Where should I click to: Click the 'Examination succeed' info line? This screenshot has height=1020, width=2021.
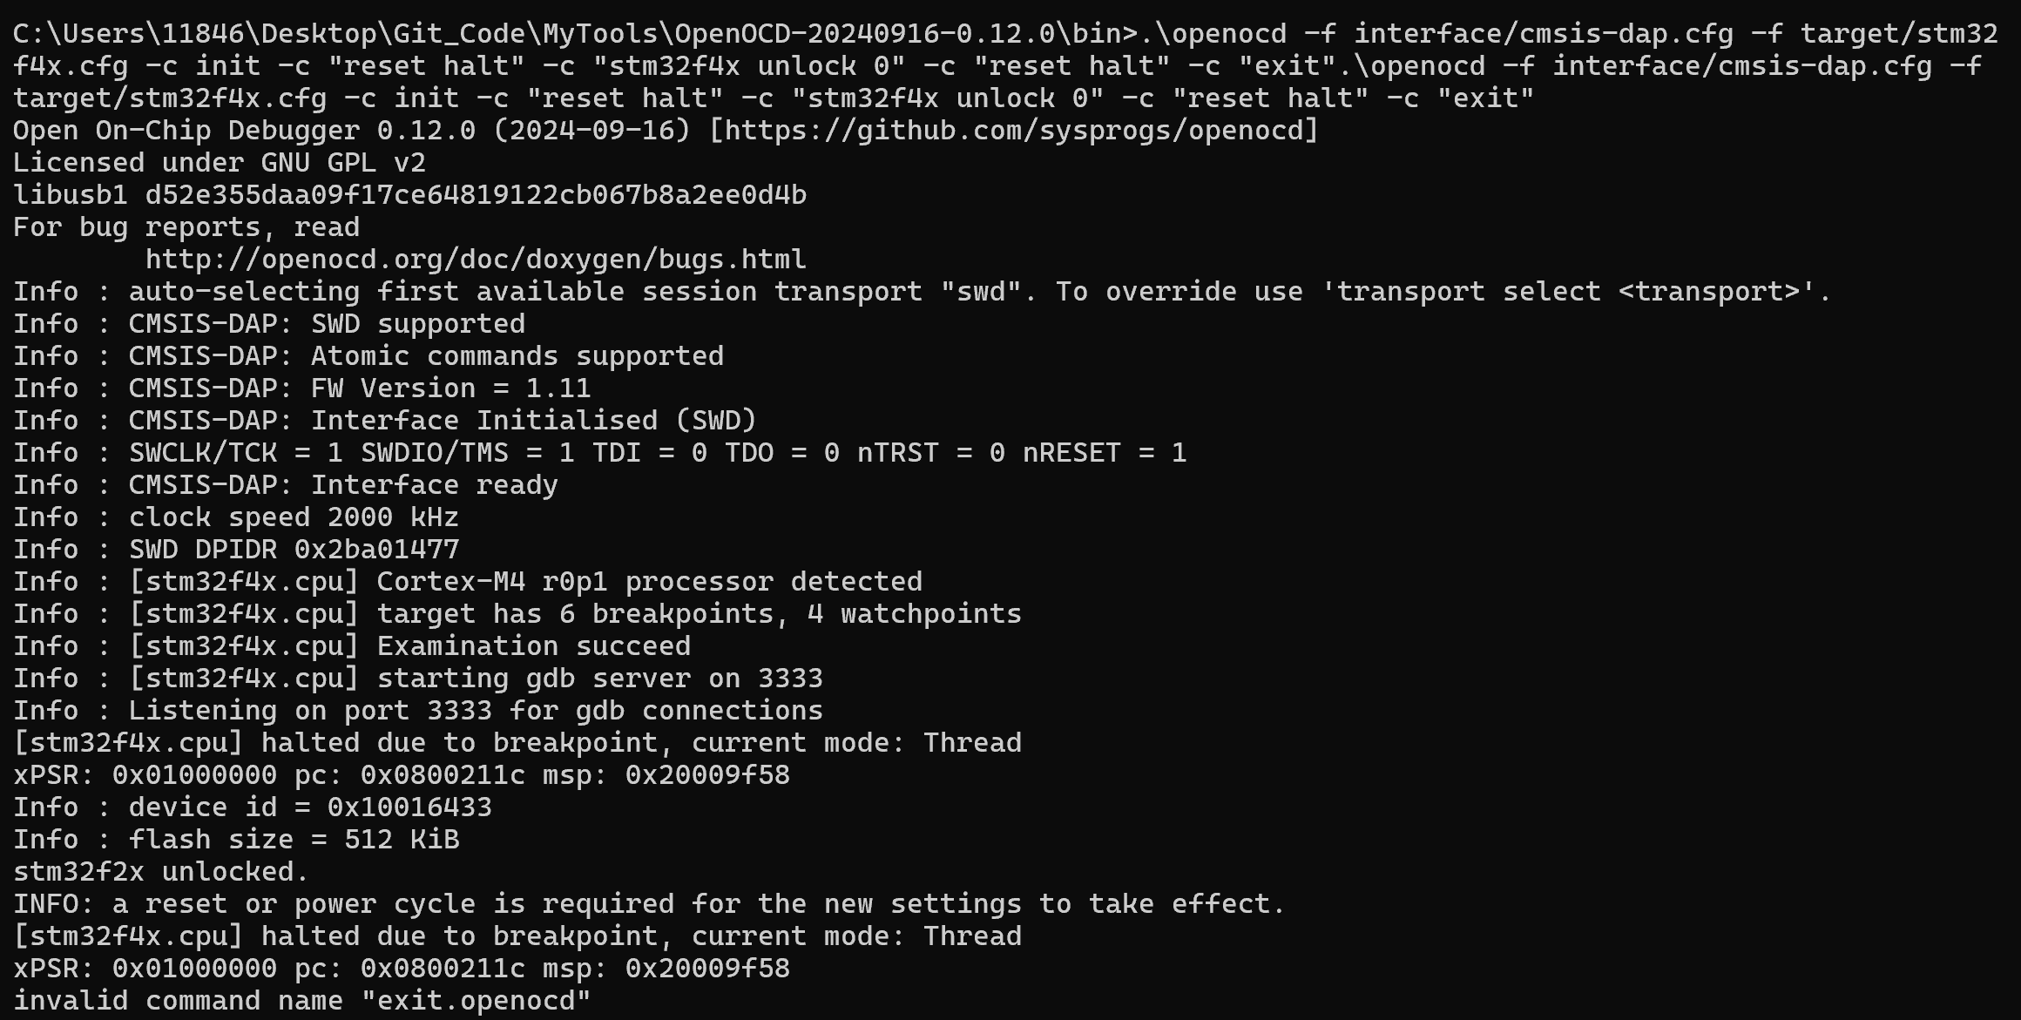351,646
